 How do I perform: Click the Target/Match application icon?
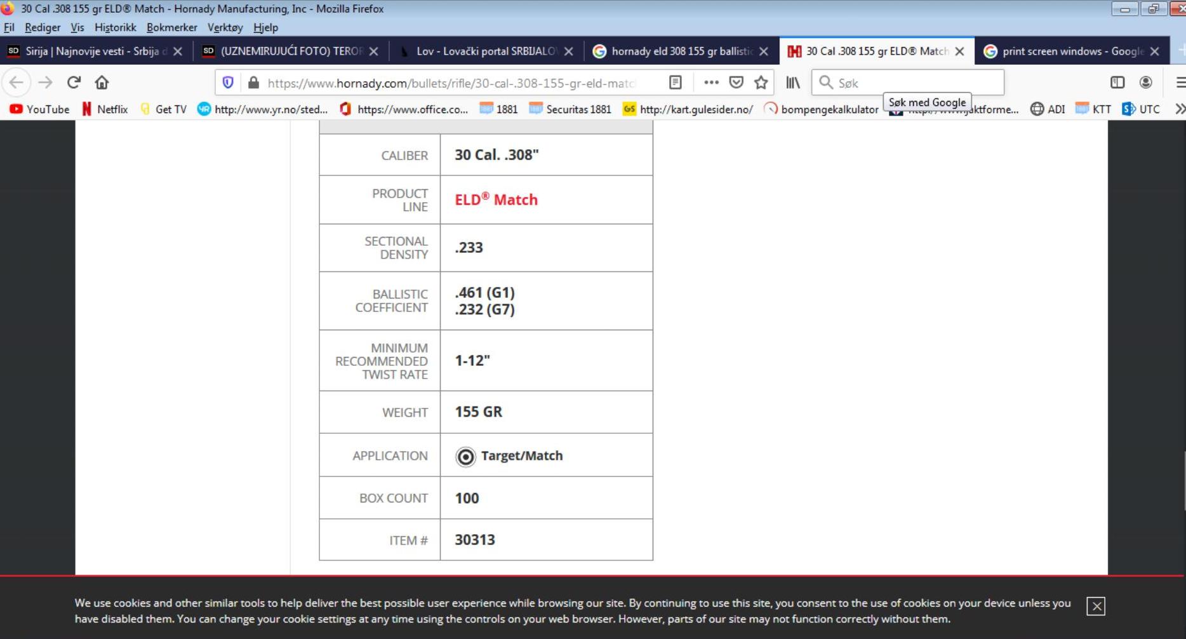click(x=465, y=456)
